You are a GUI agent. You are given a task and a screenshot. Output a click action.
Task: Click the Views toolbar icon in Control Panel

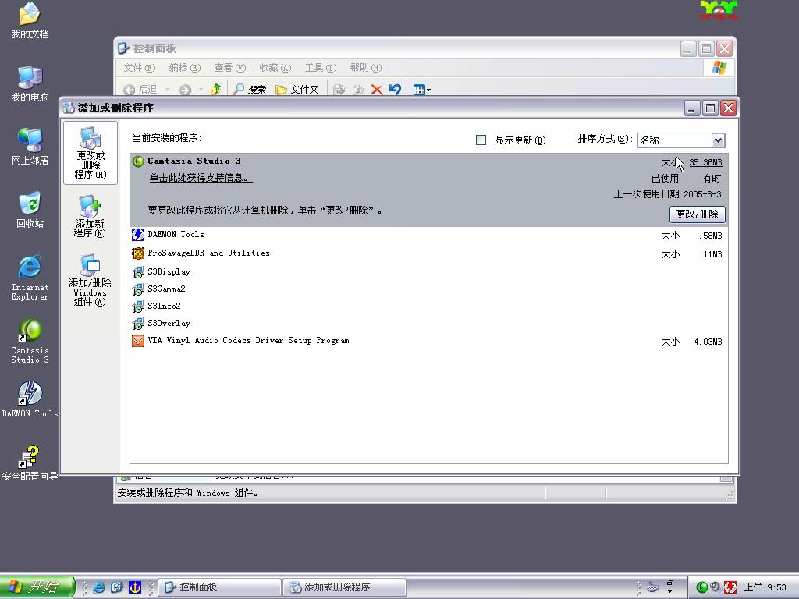(422, 90)
